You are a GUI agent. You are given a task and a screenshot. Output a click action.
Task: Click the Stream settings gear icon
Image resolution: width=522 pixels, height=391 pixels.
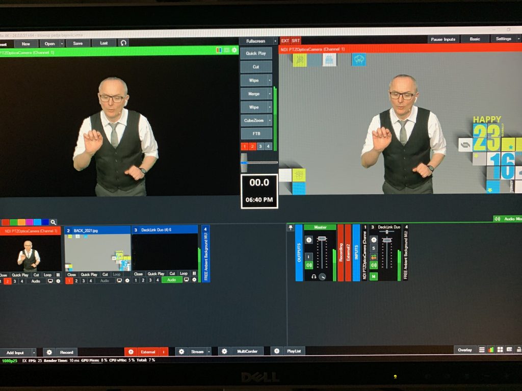coord(182,352)
